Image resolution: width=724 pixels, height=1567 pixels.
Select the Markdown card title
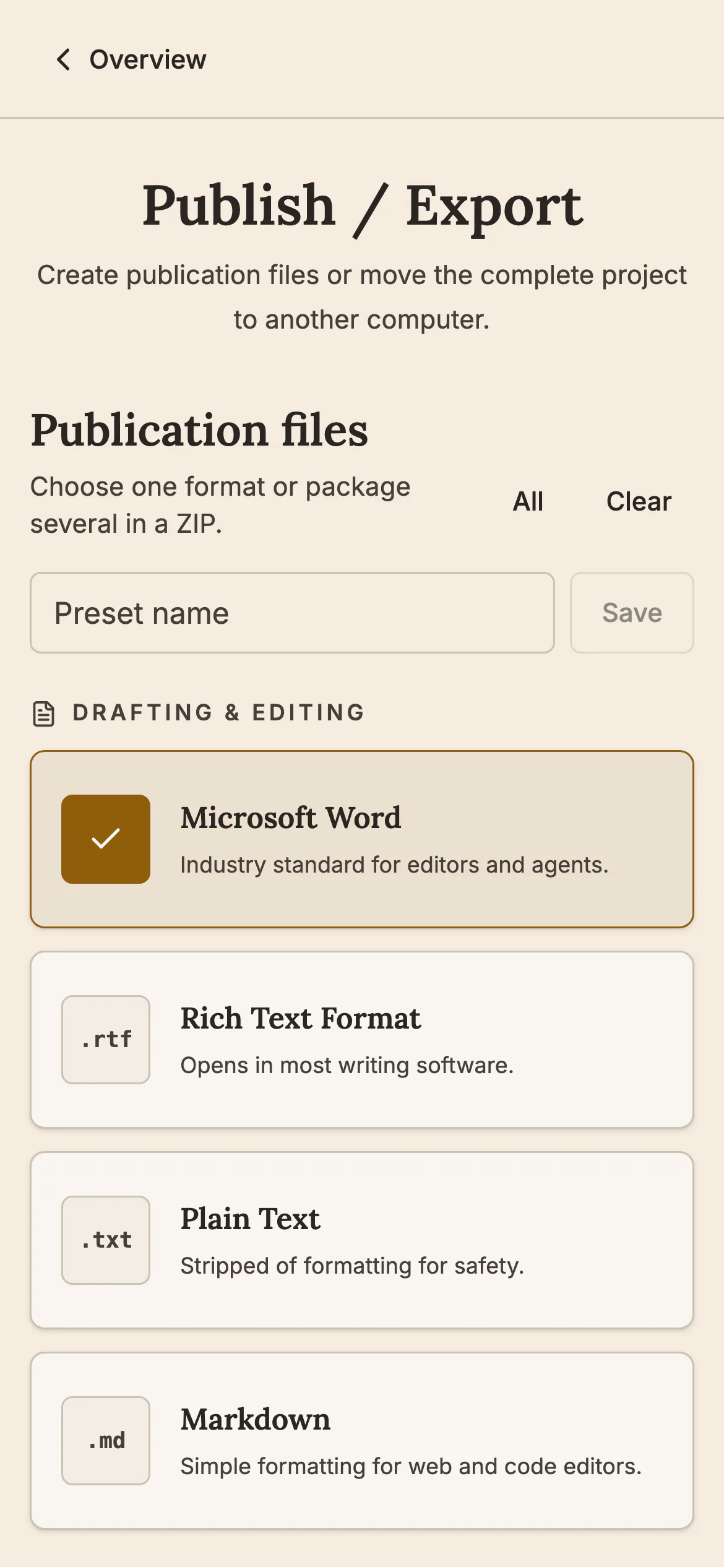(256, 1419)
